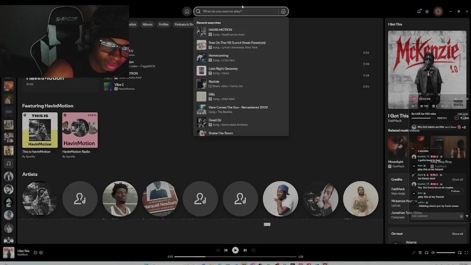Open recent search Kills by Chief Keef
The height and width of the screenshot is (265, 471).
click(x=241, y=96)
